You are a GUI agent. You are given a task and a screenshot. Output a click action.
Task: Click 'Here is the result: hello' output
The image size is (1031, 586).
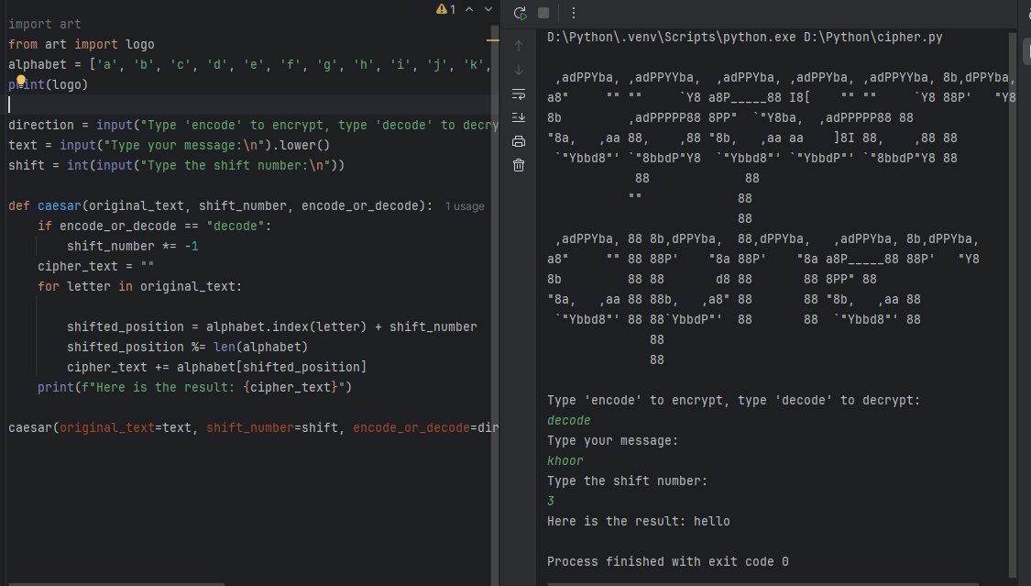639,522
